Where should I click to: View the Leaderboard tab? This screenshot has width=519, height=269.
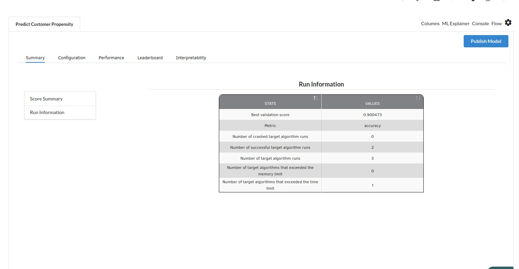pyautogui.click(x=150, y=58)
